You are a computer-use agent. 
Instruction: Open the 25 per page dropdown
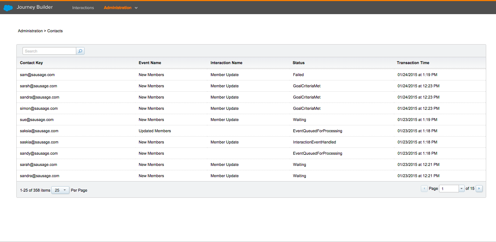tap(60, 190)
